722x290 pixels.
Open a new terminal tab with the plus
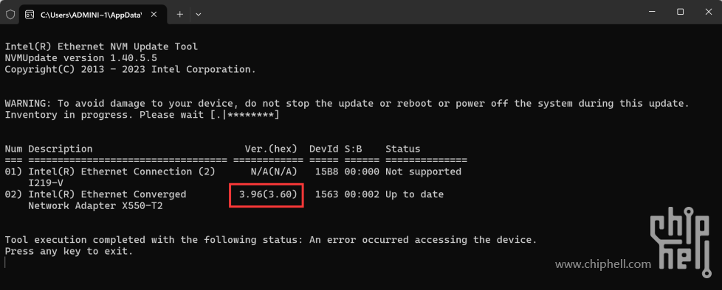pyautogui.click(x=179, y=14)
